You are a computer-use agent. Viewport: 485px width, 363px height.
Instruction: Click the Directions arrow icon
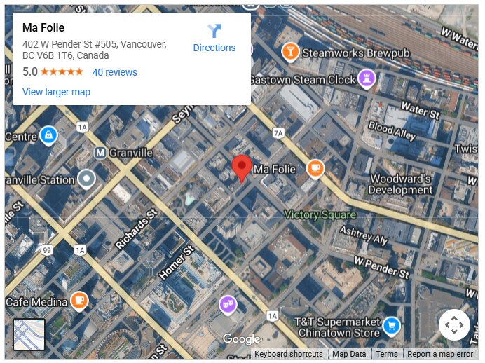214,31
